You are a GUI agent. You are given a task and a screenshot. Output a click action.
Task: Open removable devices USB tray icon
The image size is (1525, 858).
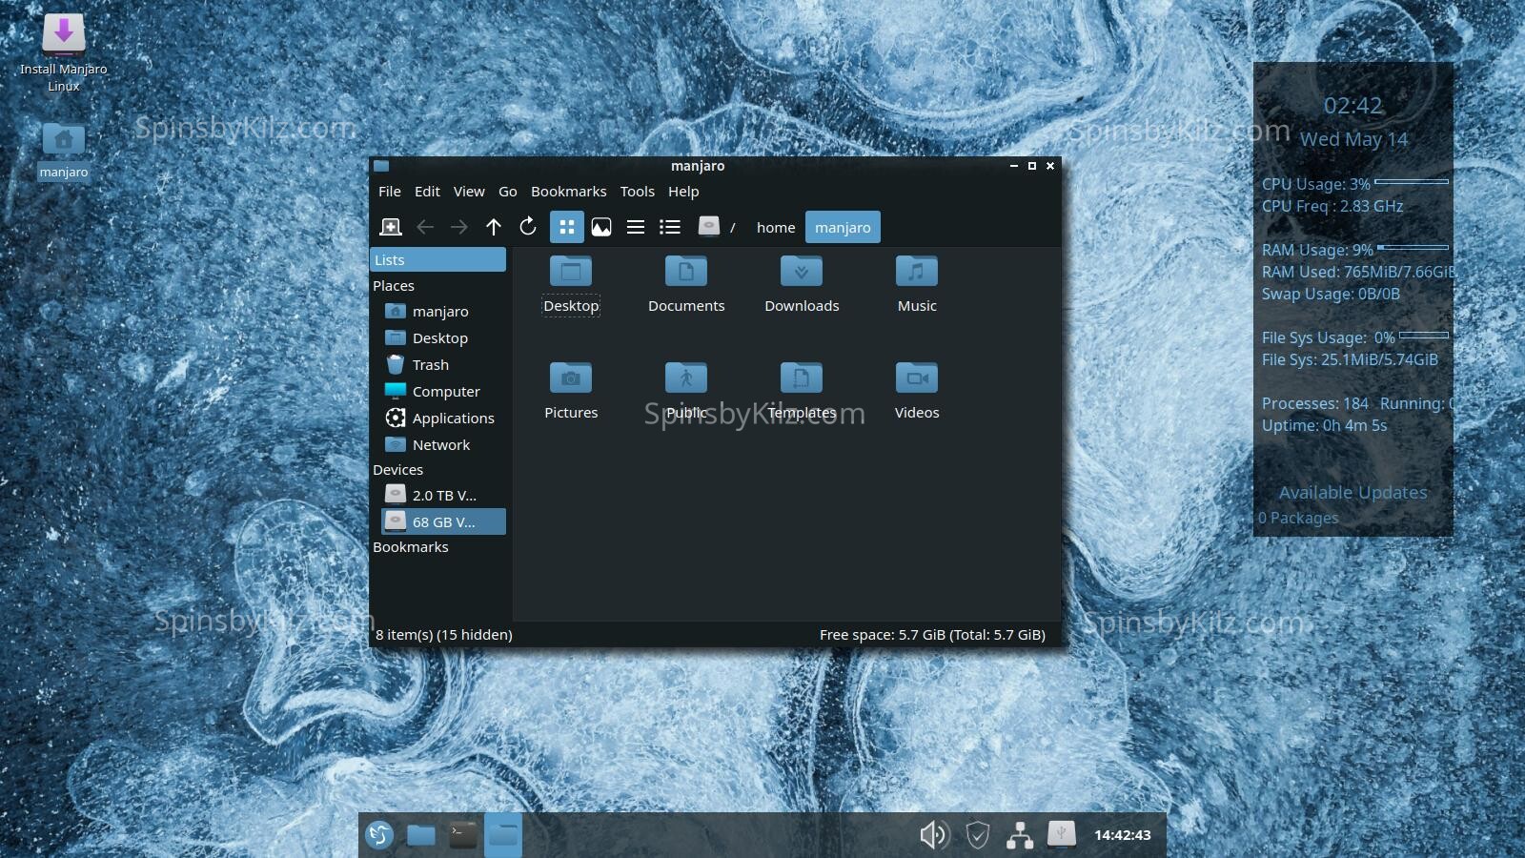pyautogui.click(x=1061, y=834)
